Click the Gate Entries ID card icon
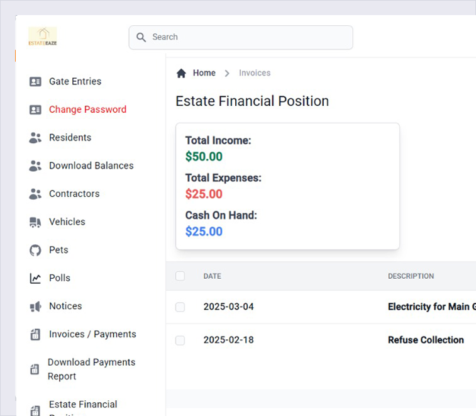 click(x=35, y=82)
